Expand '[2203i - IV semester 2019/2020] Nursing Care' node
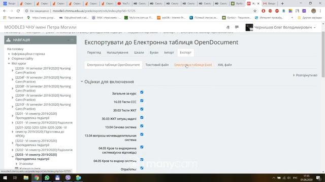325x182 pixels. 12,71
